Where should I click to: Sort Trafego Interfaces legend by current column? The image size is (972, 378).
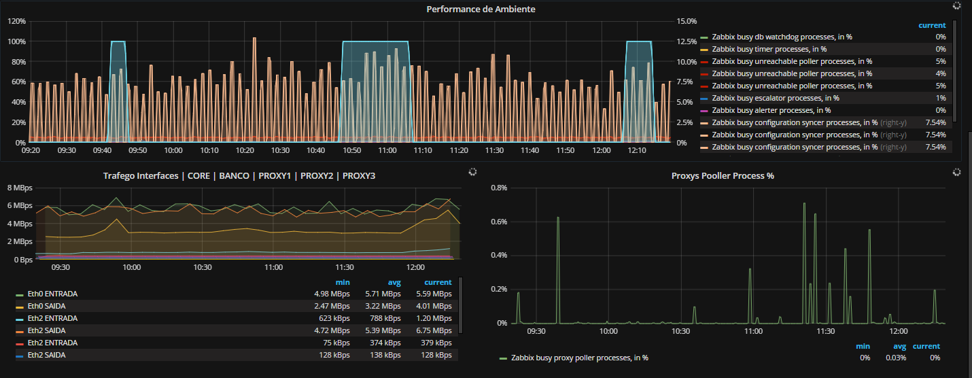(438, 282)
